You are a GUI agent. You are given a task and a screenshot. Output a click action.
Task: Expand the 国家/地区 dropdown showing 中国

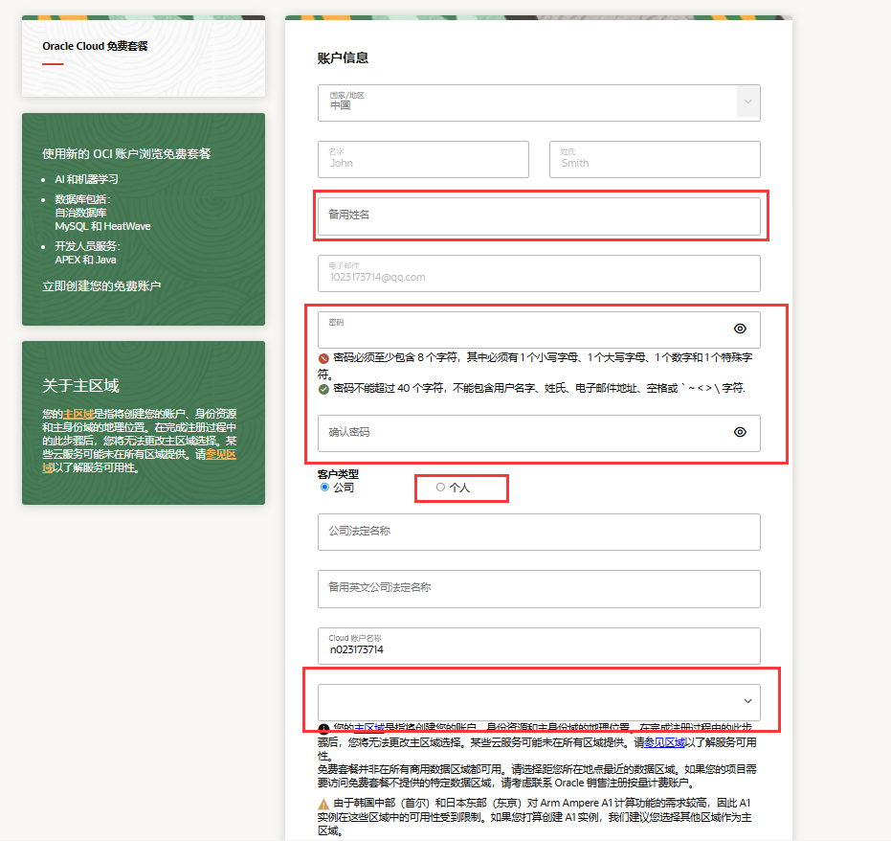(747, 102)
